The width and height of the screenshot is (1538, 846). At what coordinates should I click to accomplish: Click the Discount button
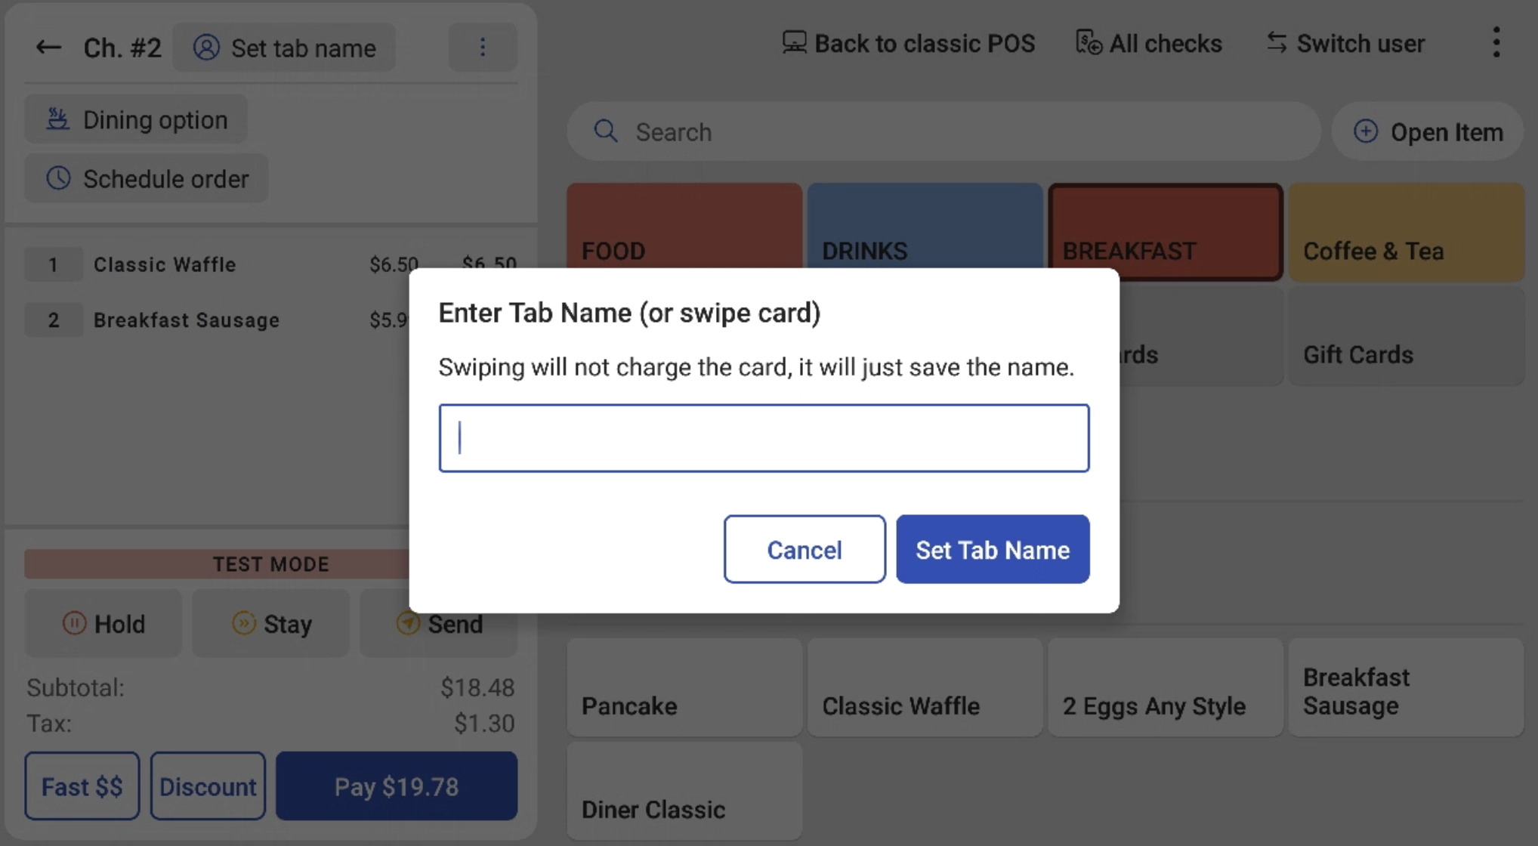click(207, 786)
